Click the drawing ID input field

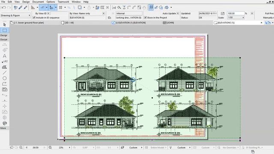[59, 13]
